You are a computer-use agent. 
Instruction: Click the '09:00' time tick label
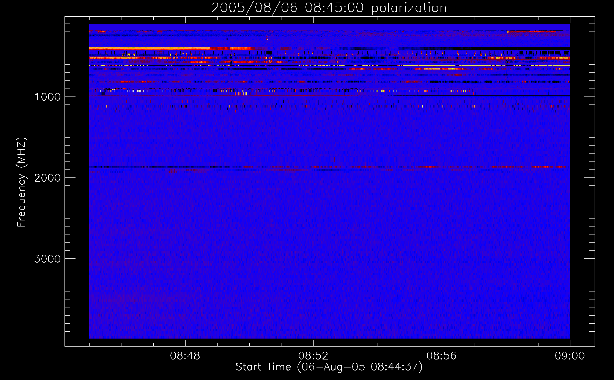(570, 356)
